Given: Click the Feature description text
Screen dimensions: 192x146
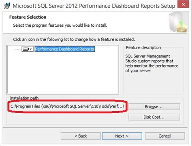Looking at the screenshot, I should point(152,63).
